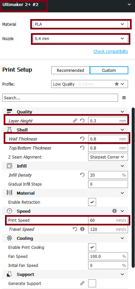Enable the Generate Support checkbox
Viewport: 135px width, 289px height.
92,283
